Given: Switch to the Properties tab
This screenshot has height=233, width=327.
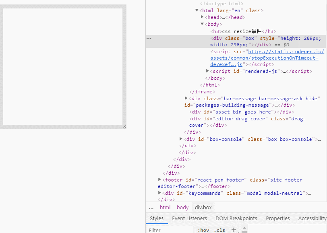Looking at the screenshot, I should [278, 218].
